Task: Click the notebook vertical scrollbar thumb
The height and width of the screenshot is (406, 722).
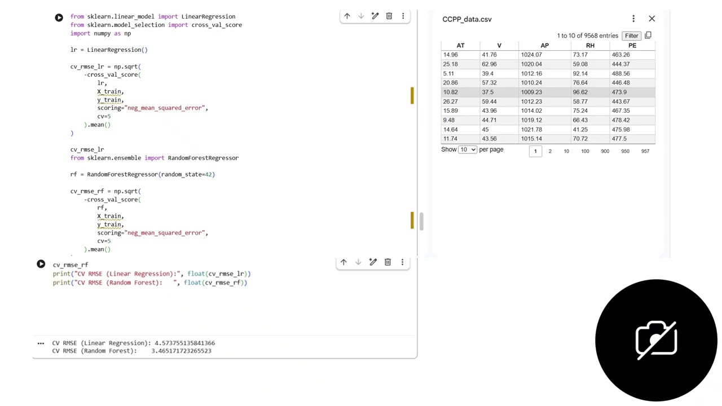Action: (x=421, y=222)
